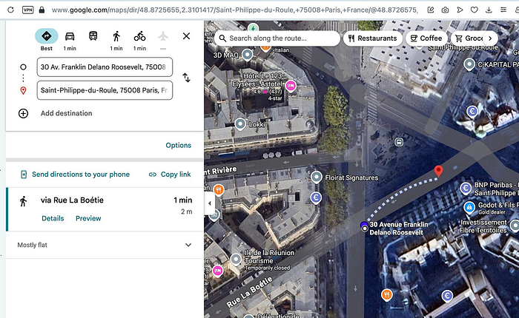Image resolution: width=519 pixels, height=318 pixels.
Task: Select the via Rue La Boétie route
Action: [x=105, y=209]
